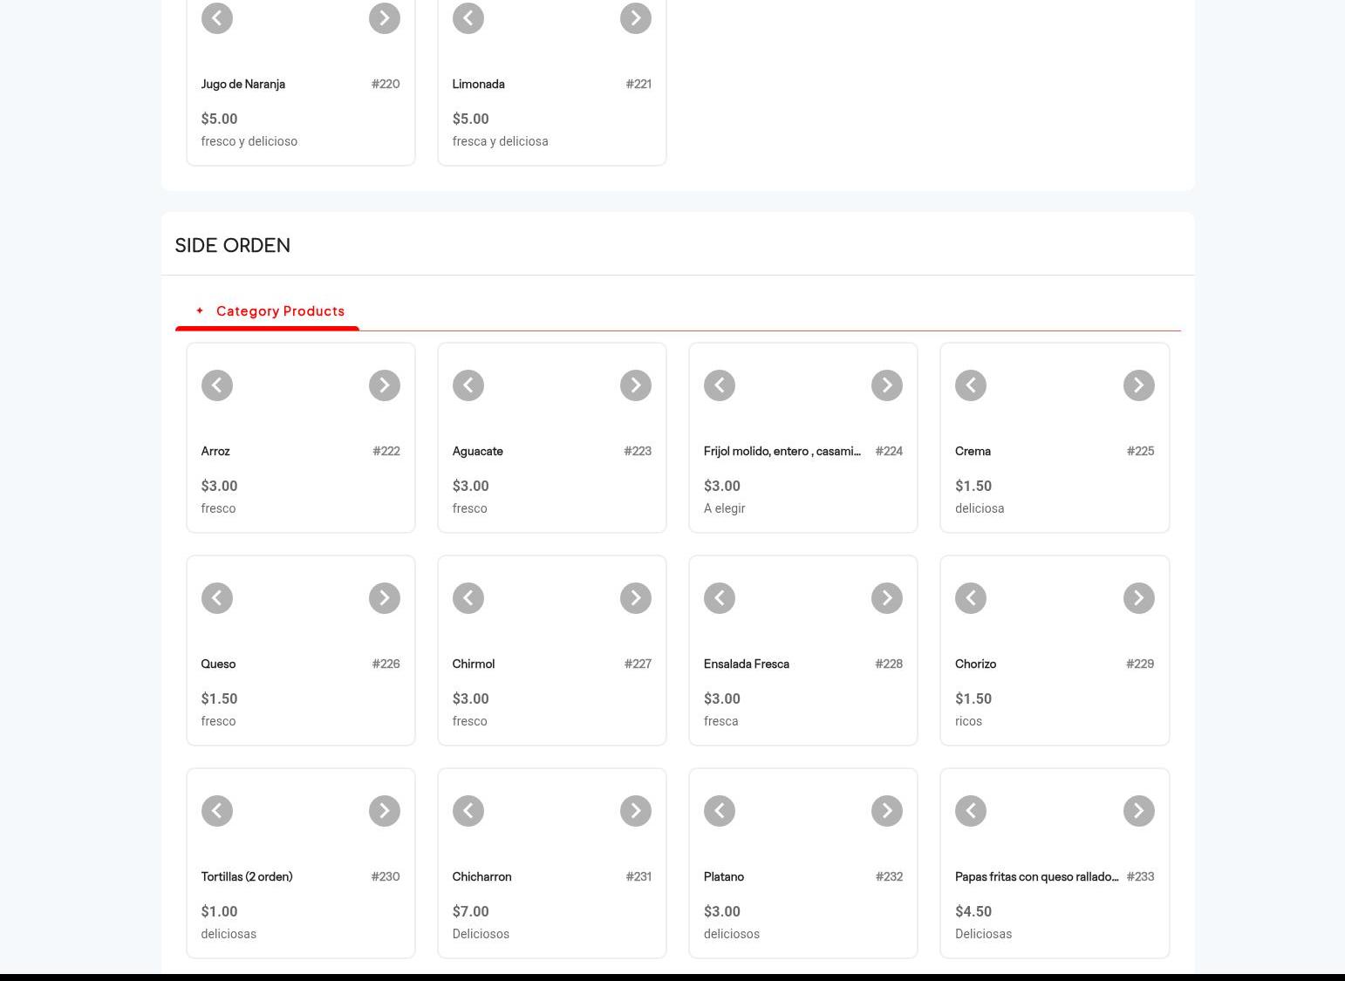Screen dimensions: 1345x981
Task: Click next image arrow on Arroz card
Action: coord(384,385)
